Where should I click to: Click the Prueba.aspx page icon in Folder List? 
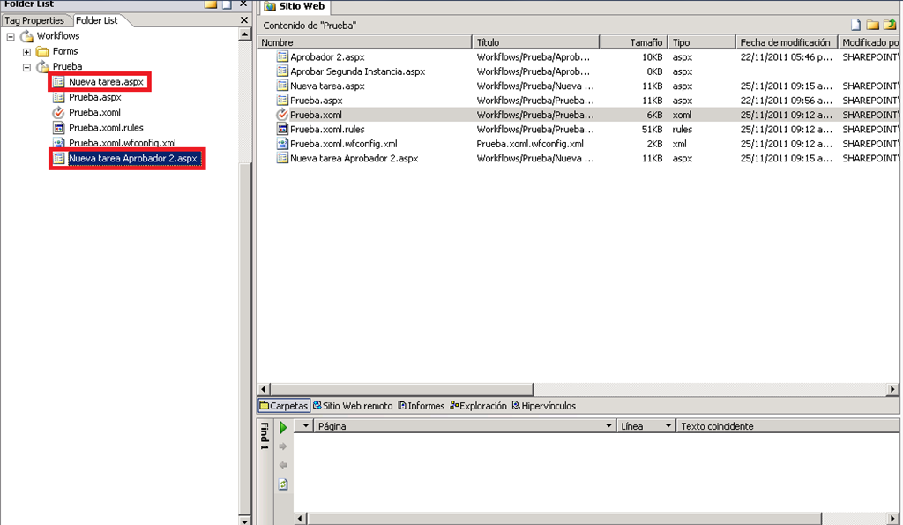(x=58, y=97)
